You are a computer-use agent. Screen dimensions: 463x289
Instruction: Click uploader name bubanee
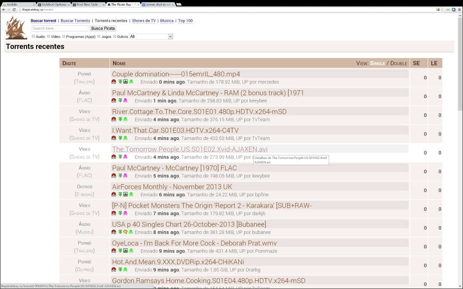pos(261,233)
